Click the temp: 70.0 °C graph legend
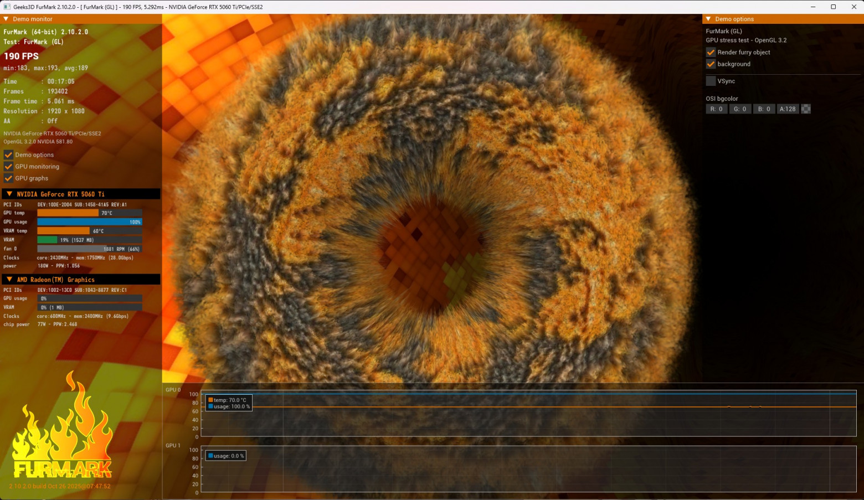The image size is (864, 500). pos(228,400)
